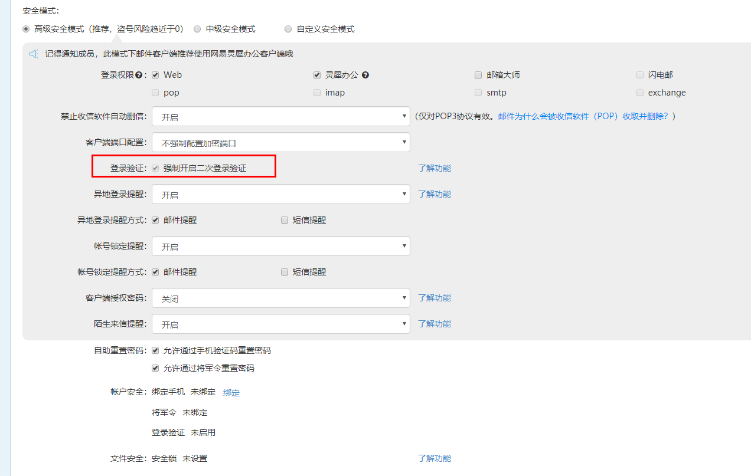Click the speaker notice icon
The image size is (751, 476).
coord(34,54)
